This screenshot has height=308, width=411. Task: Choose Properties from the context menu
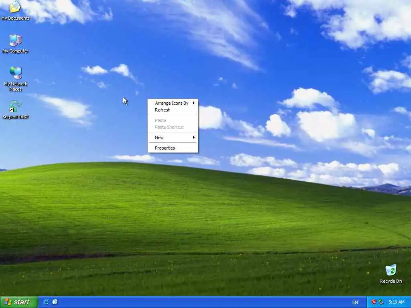click(173, 148)
